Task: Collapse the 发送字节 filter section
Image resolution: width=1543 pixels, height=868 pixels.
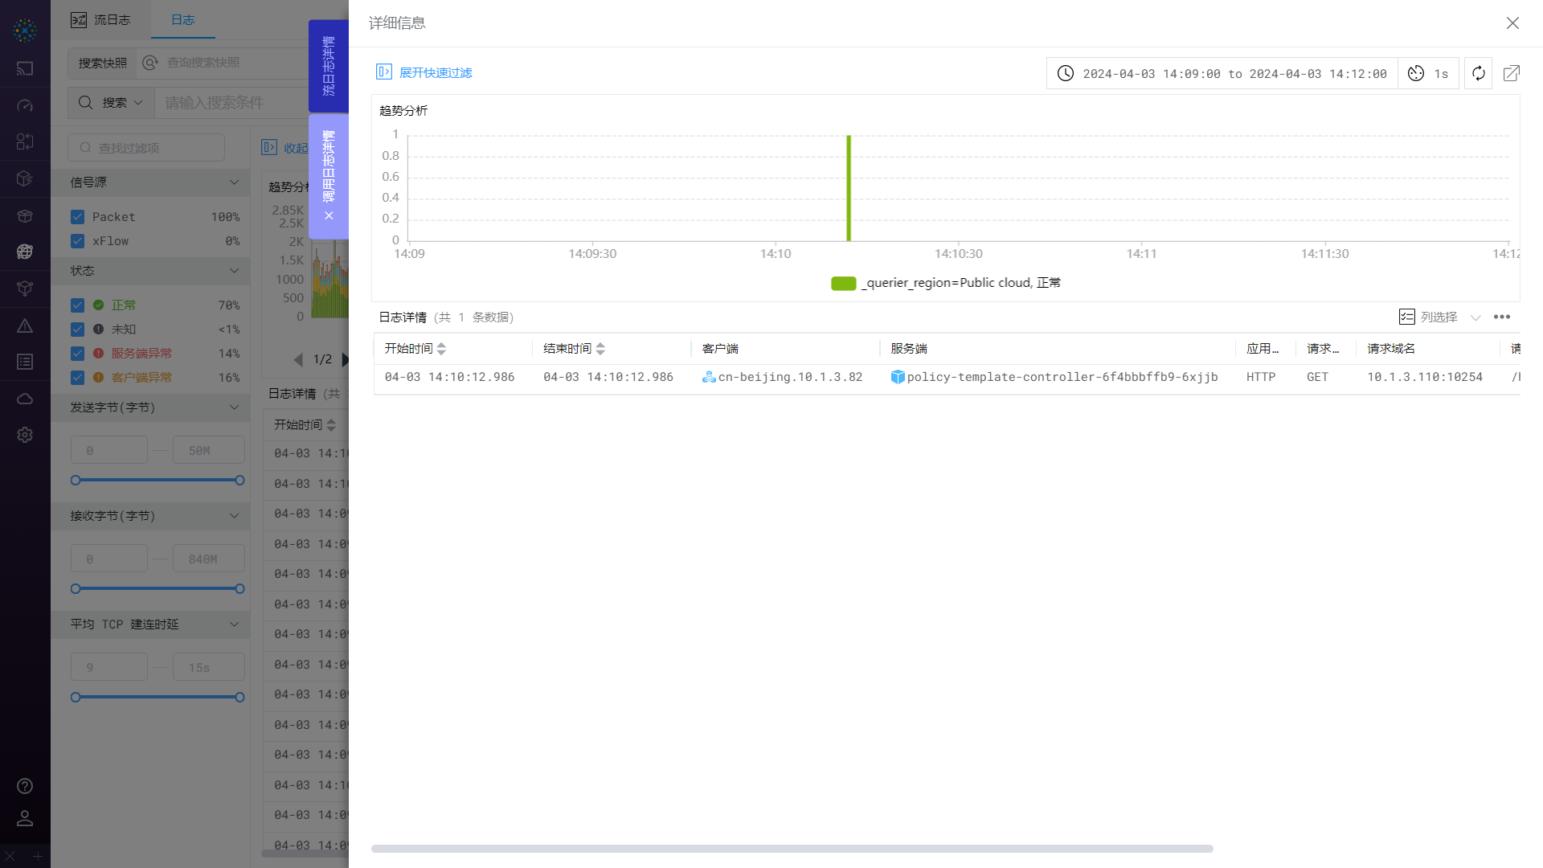Action: pyautogui.click(x=234, y=407)
